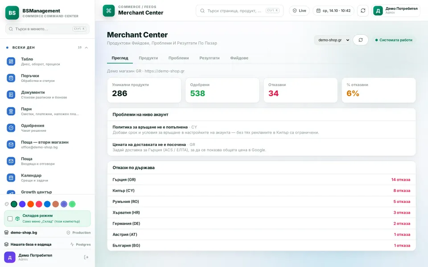
Task: Click the % отказани 6% card
Action: [379, 90]
